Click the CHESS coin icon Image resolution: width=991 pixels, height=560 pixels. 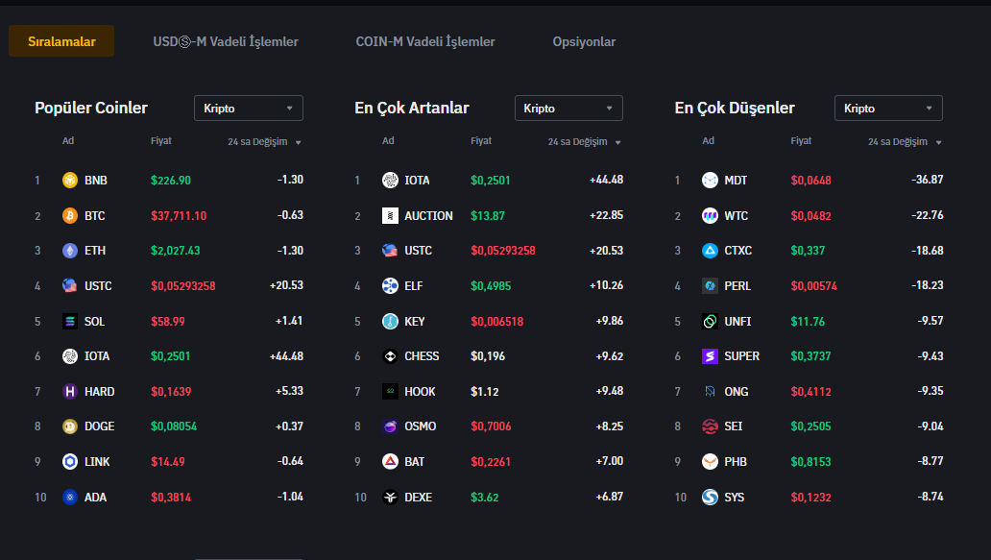(390, 356)
